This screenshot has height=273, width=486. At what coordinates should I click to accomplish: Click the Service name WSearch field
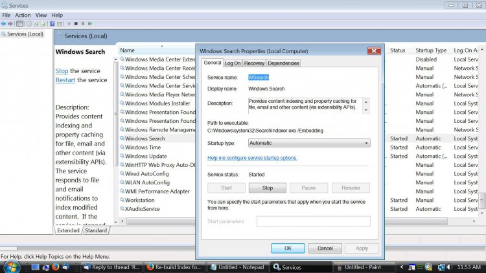(x=259, y=78)
